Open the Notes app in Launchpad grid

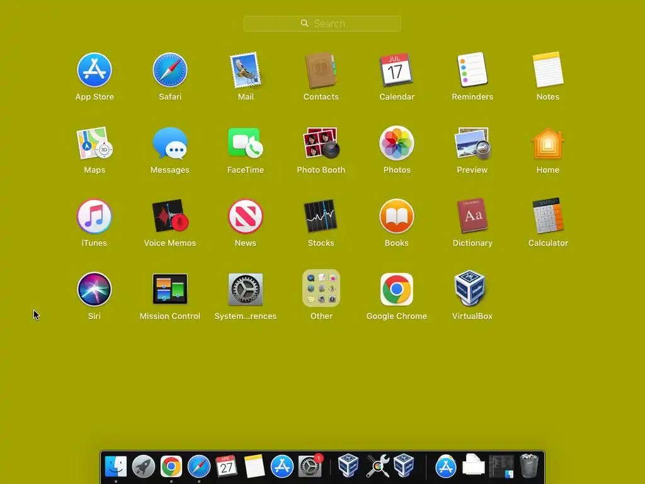[548, 70]
